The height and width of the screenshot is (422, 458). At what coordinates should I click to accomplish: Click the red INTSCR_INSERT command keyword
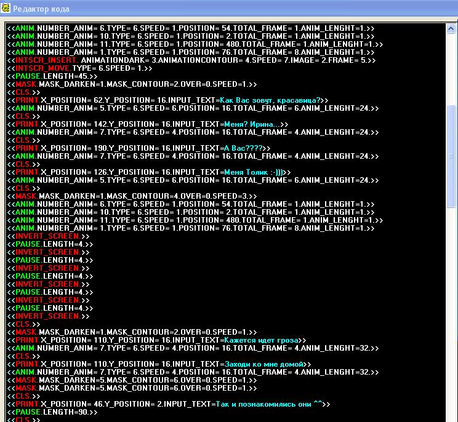pos(46,60)
